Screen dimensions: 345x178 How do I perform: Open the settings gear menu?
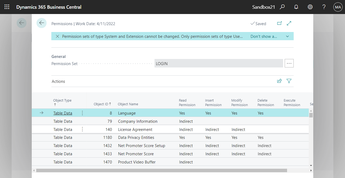(310, 7)
